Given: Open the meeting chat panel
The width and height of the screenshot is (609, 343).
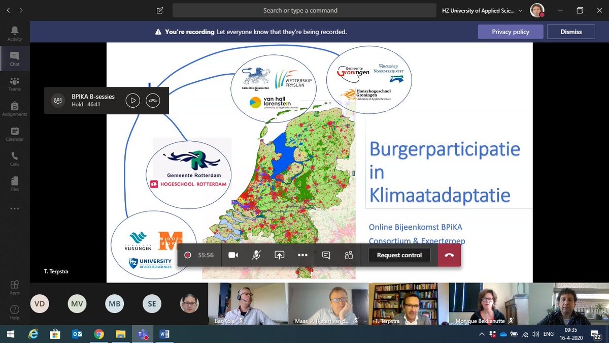Looking at the screenshot, I should coord(325,255).
